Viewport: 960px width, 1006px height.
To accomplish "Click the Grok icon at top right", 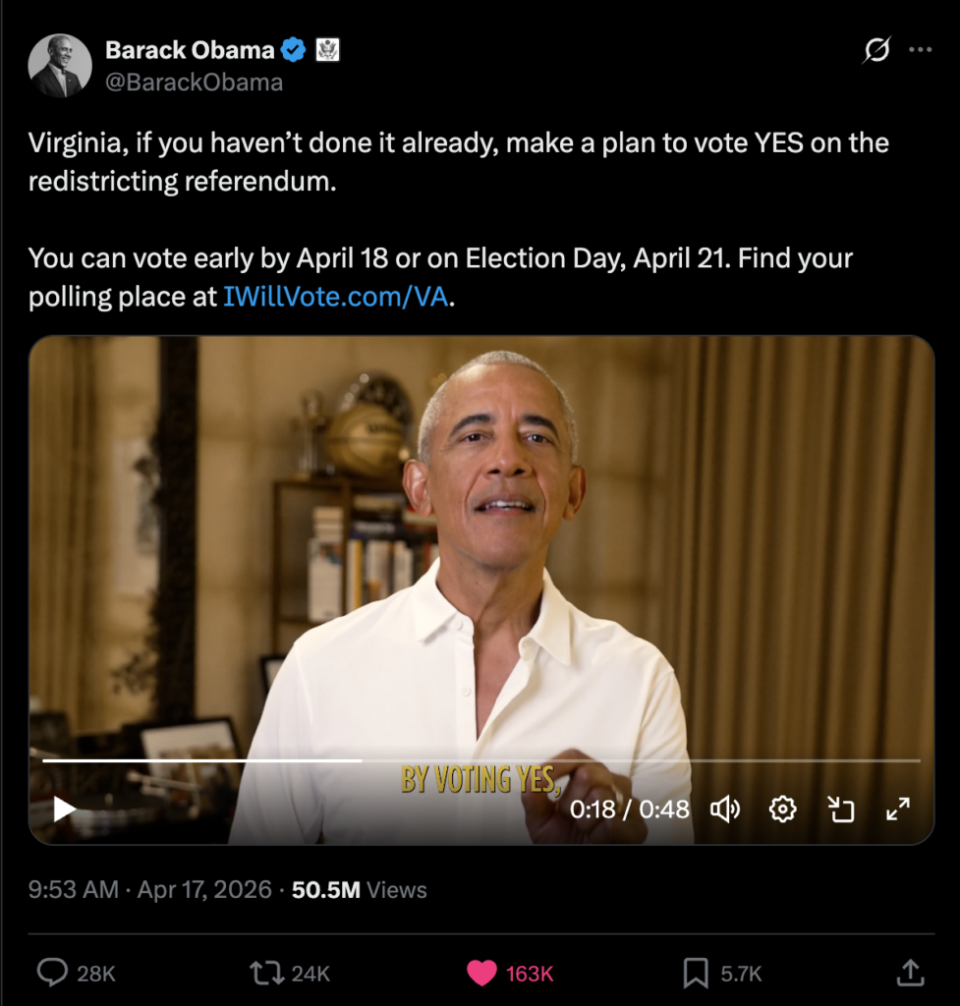I will pyautogui.click(x=875, y=50).
